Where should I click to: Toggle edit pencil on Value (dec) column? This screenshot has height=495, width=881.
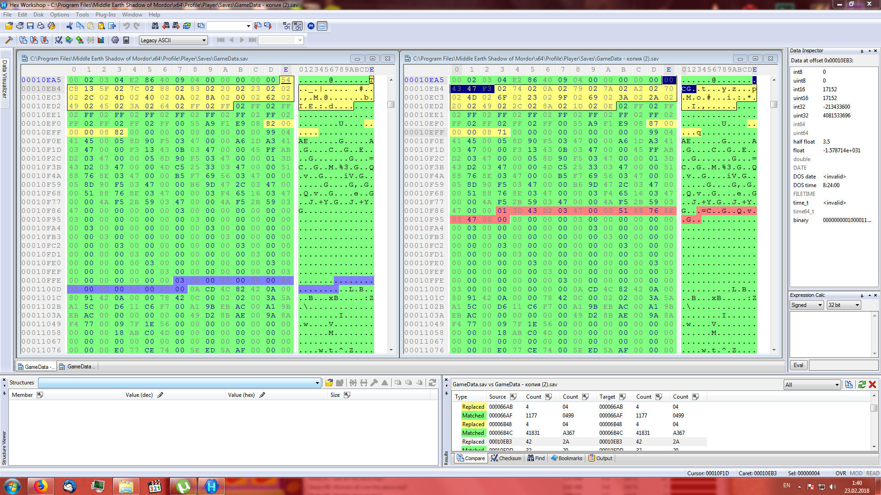(x=160, y=395)
